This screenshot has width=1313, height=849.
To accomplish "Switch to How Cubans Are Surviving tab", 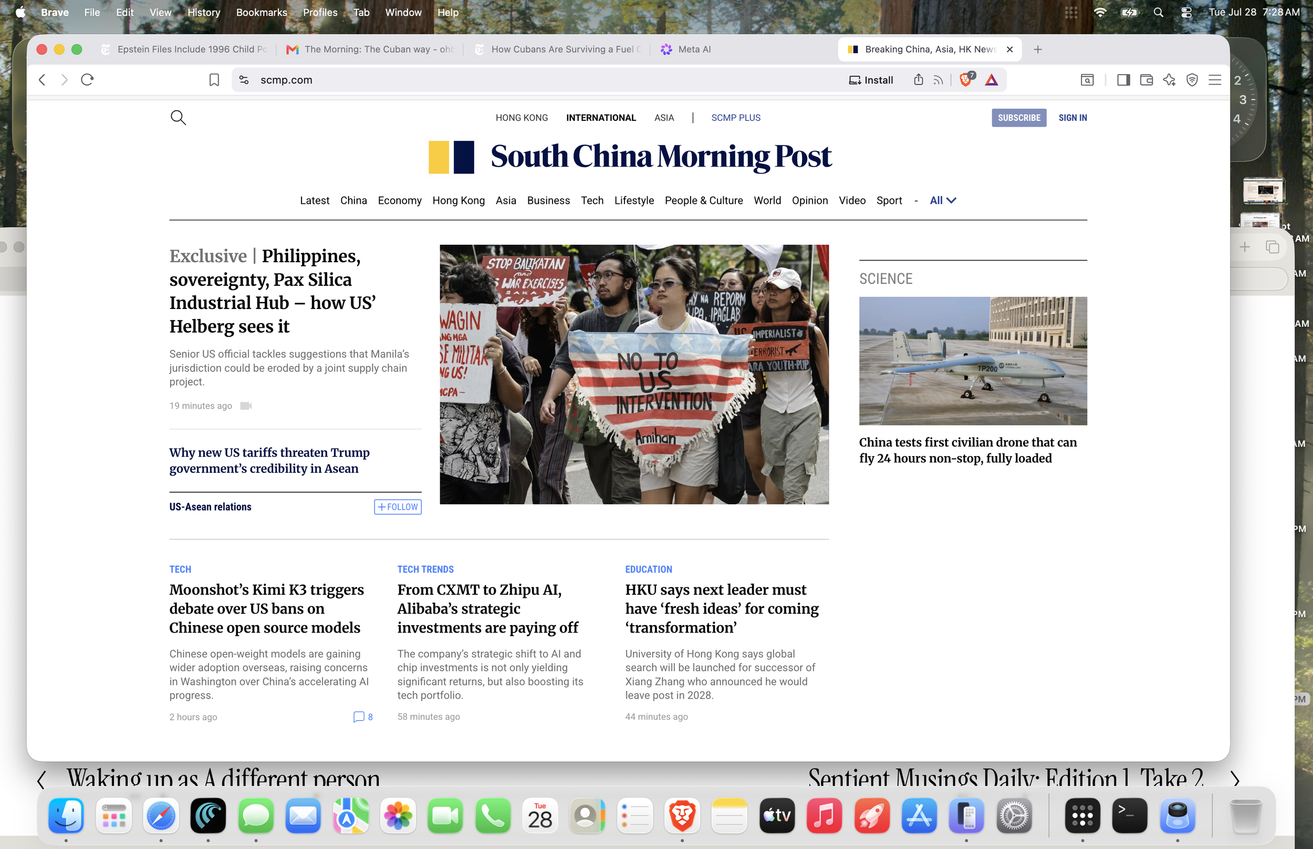I will [x=558, y=49].
